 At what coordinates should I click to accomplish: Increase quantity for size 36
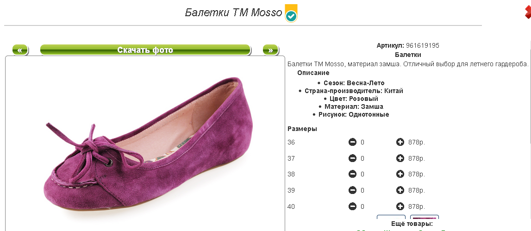400,142
